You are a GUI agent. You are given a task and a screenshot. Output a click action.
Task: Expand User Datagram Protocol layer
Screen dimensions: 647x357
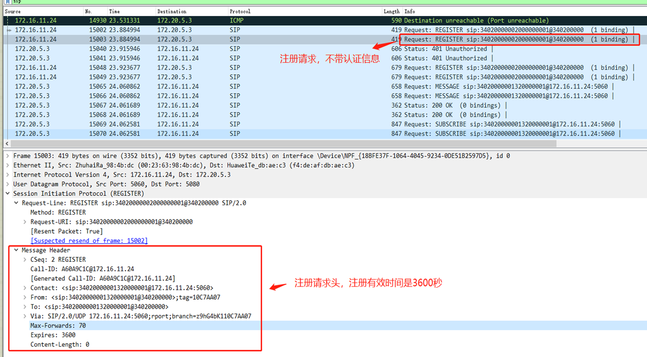click(x=7, y=184)
